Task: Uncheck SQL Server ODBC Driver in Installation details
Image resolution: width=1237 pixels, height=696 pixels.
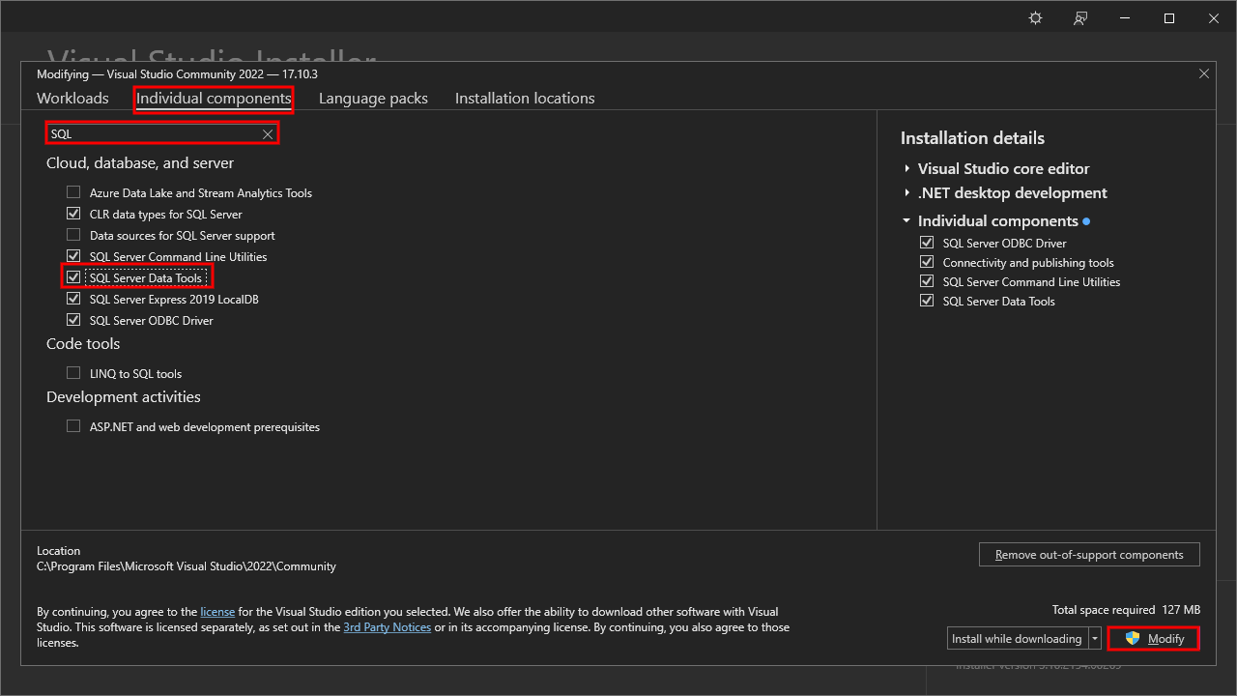Action: [x=927, y=243]
